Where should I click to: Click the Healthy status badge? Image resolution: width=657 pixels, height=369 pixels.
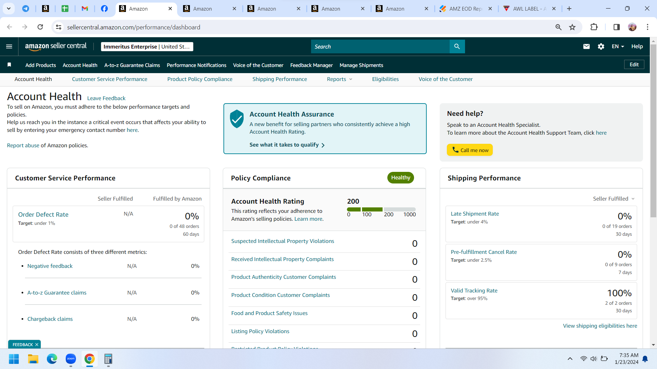pyautogui.click(x=401, y=178)
